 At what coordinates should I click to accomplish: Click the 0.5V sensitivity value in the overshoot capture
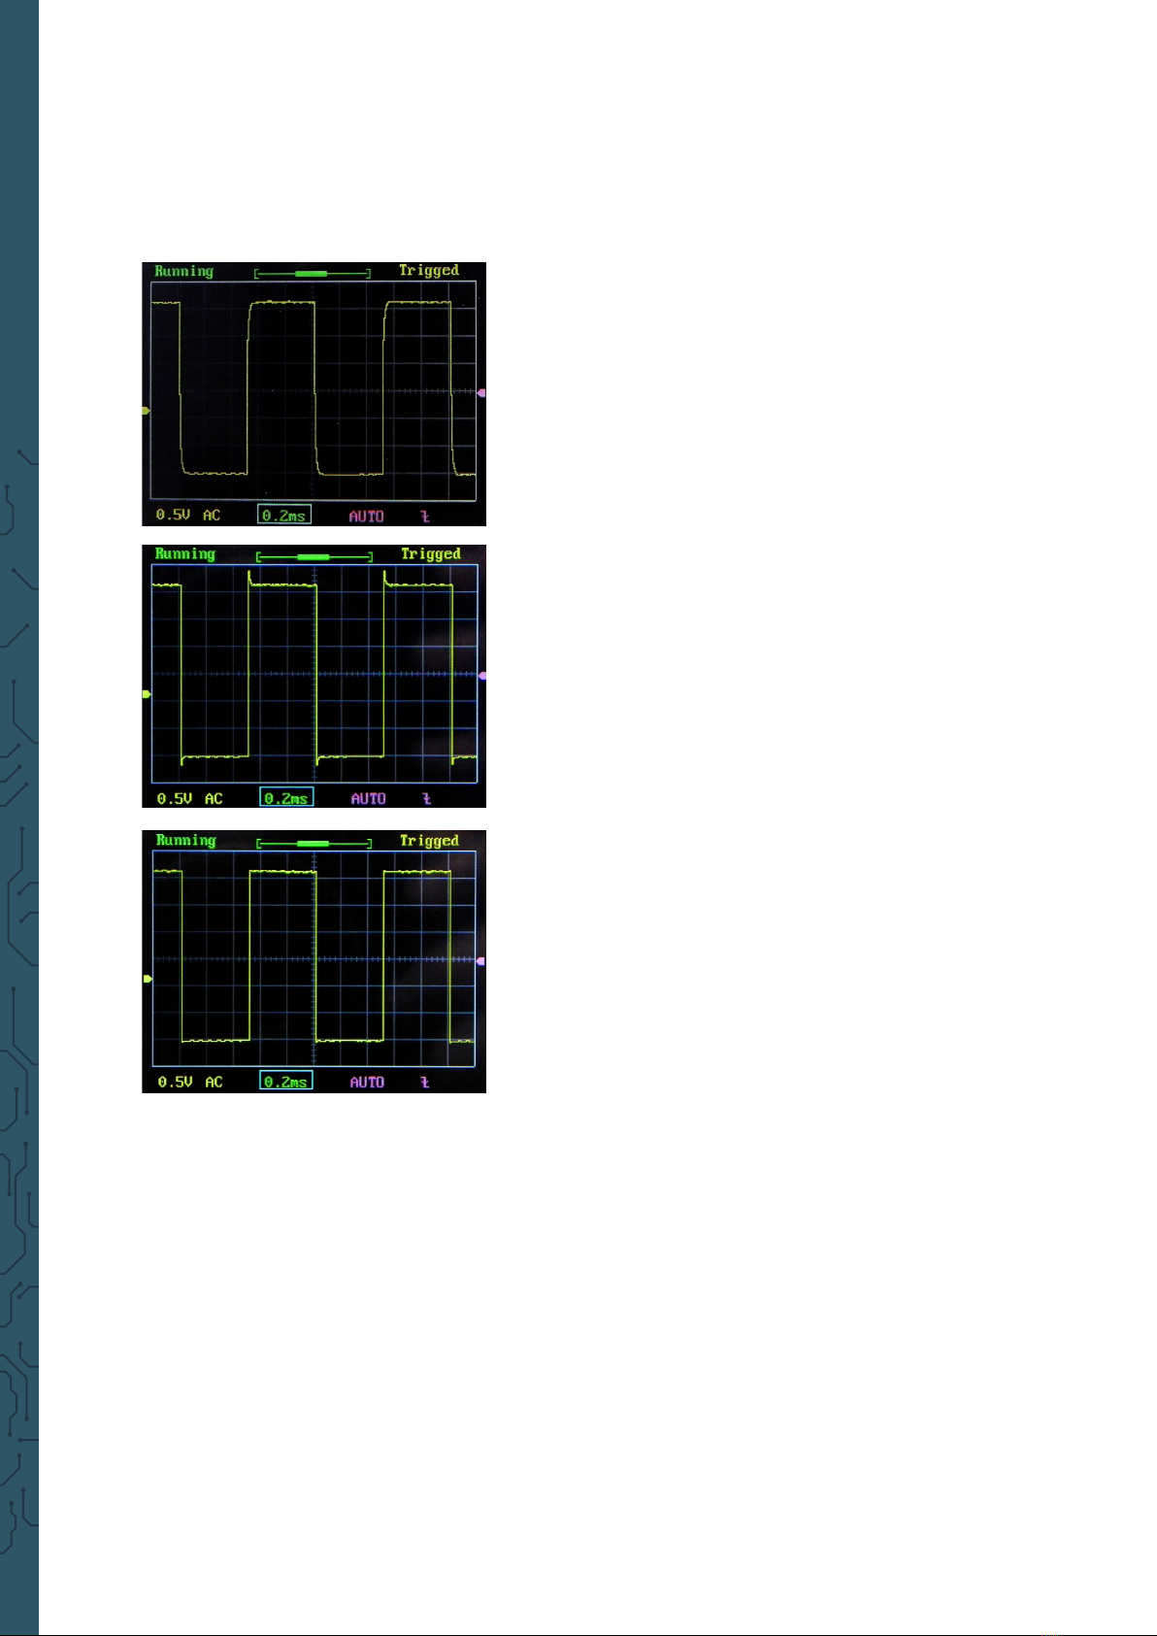[x=175, y=798]
